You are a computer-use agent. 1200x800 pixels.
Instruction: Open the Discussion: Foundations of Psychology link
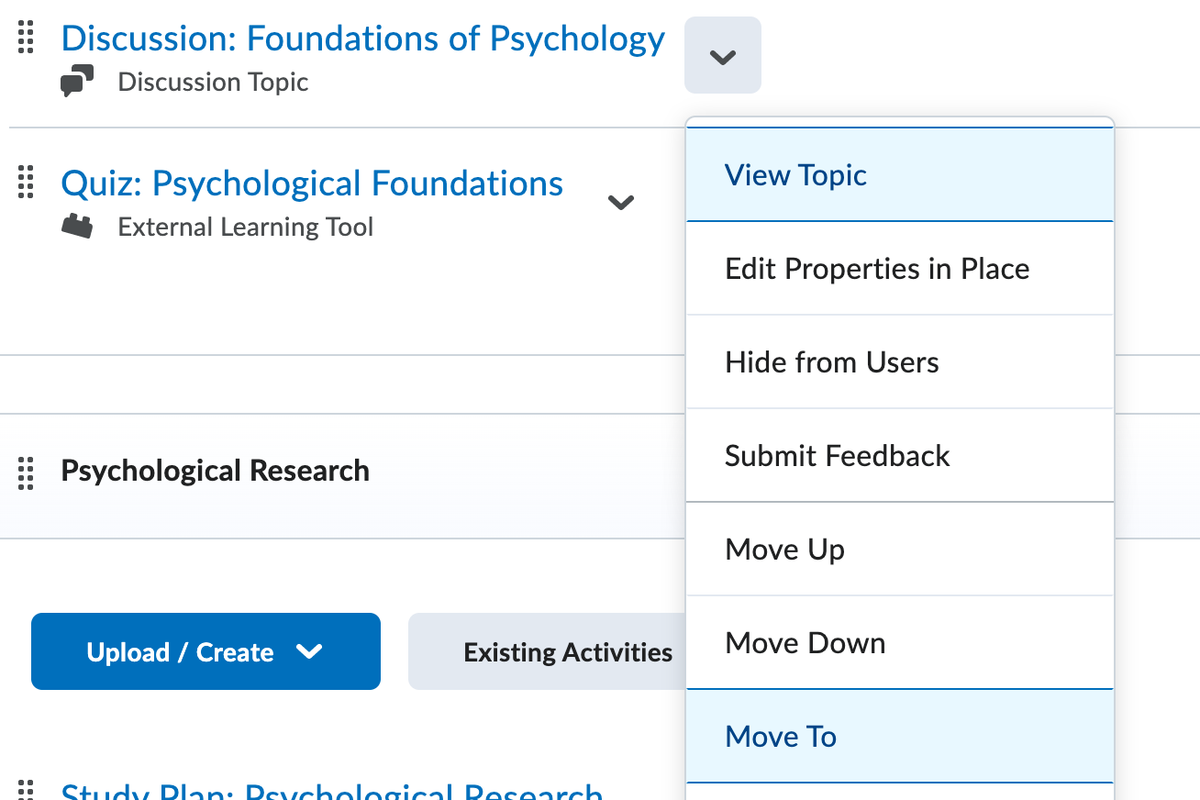click(362, 39)
